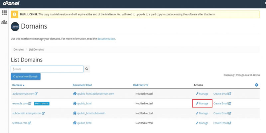Open the table settings gear icon
This screenshot has width=266, height=133.
click(x=256, y=85)
